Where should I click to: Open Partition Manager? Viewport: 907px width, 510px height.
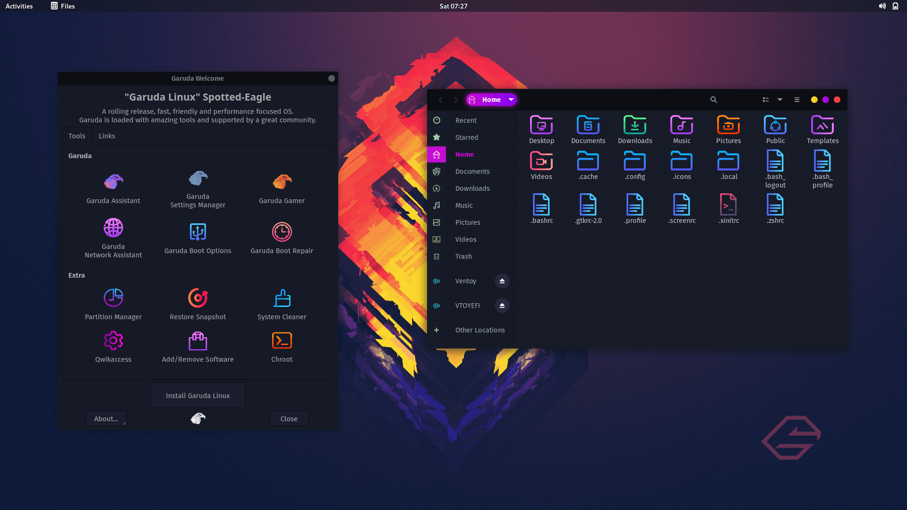point(113,297)
